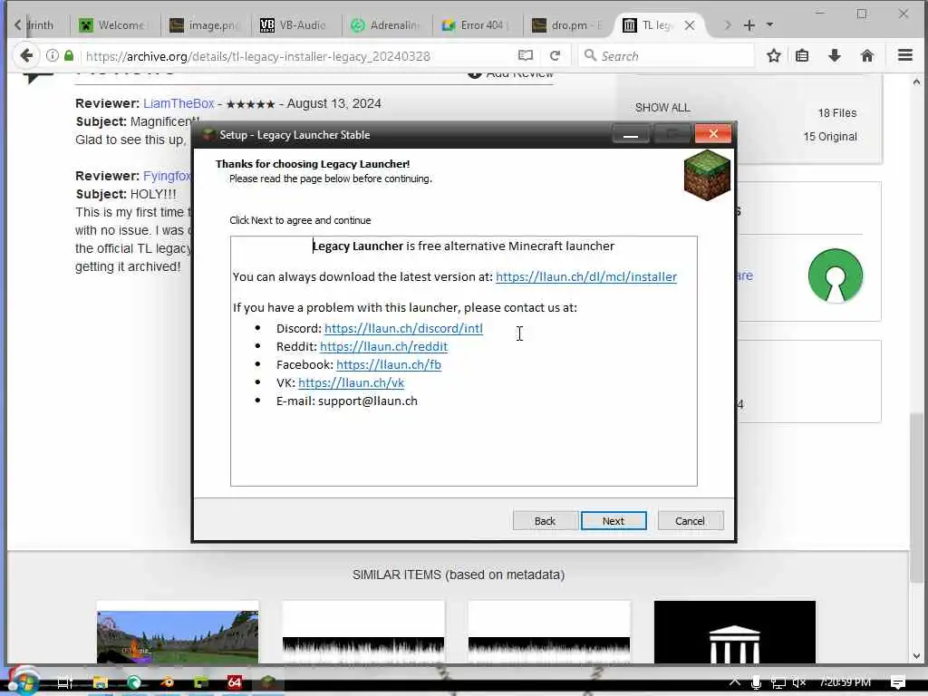Click SHOW ALL in download options

(x=662, y=108)
